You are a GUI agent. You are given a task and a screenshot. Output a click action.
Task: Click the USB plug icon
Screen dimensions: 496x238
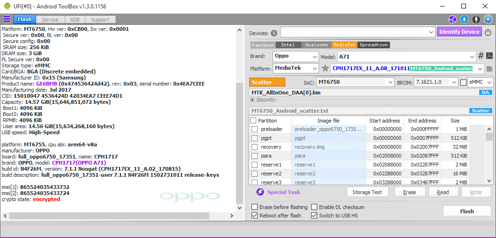click(476, 20)
